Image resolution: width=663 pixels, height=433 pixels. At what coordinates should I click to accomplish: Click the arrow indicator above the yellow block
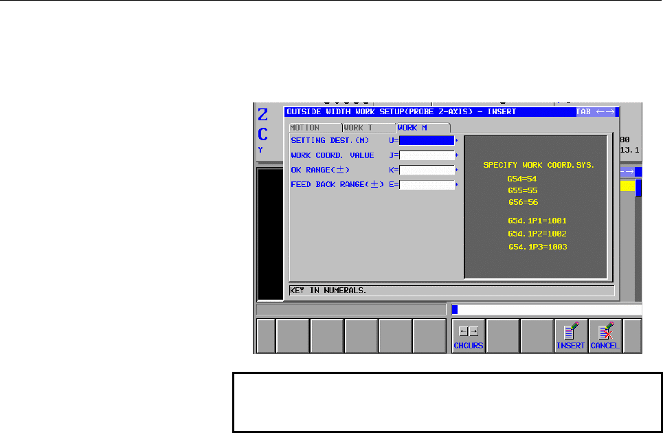[627, 172]
